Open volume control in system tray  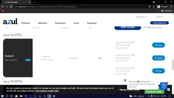(158, 96)
